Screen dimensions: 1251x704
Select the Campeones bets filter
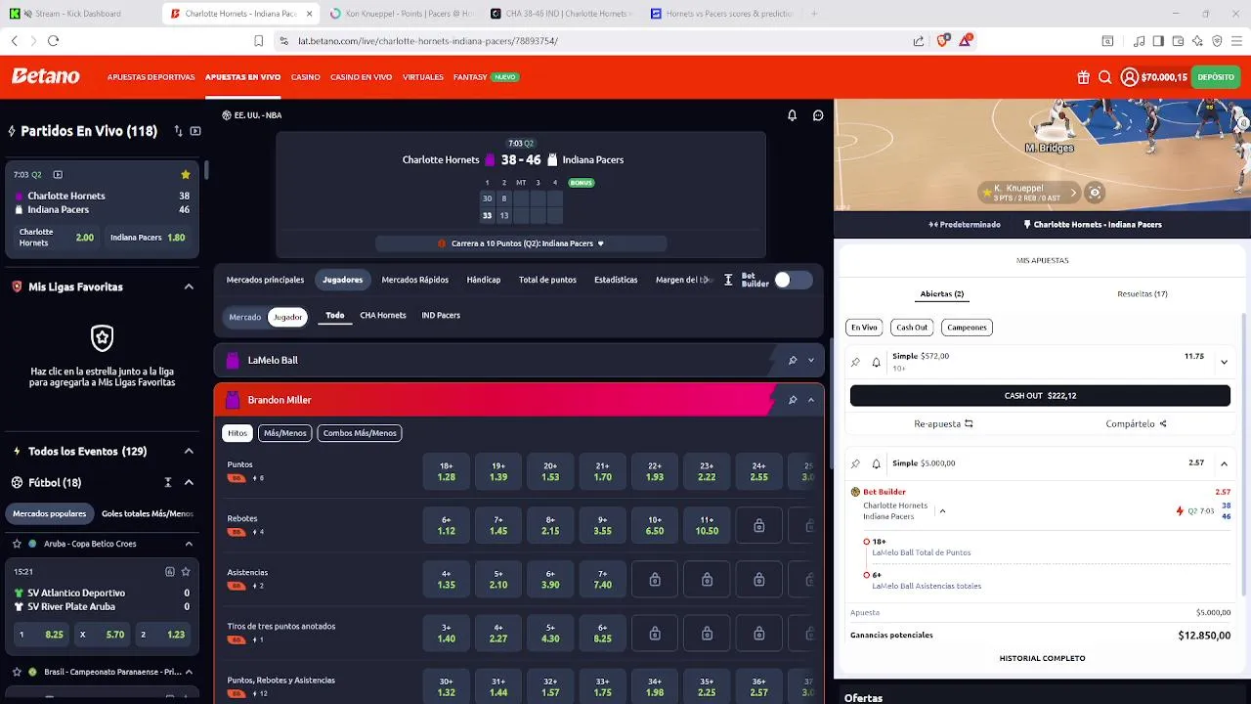[x=967, y=328]
